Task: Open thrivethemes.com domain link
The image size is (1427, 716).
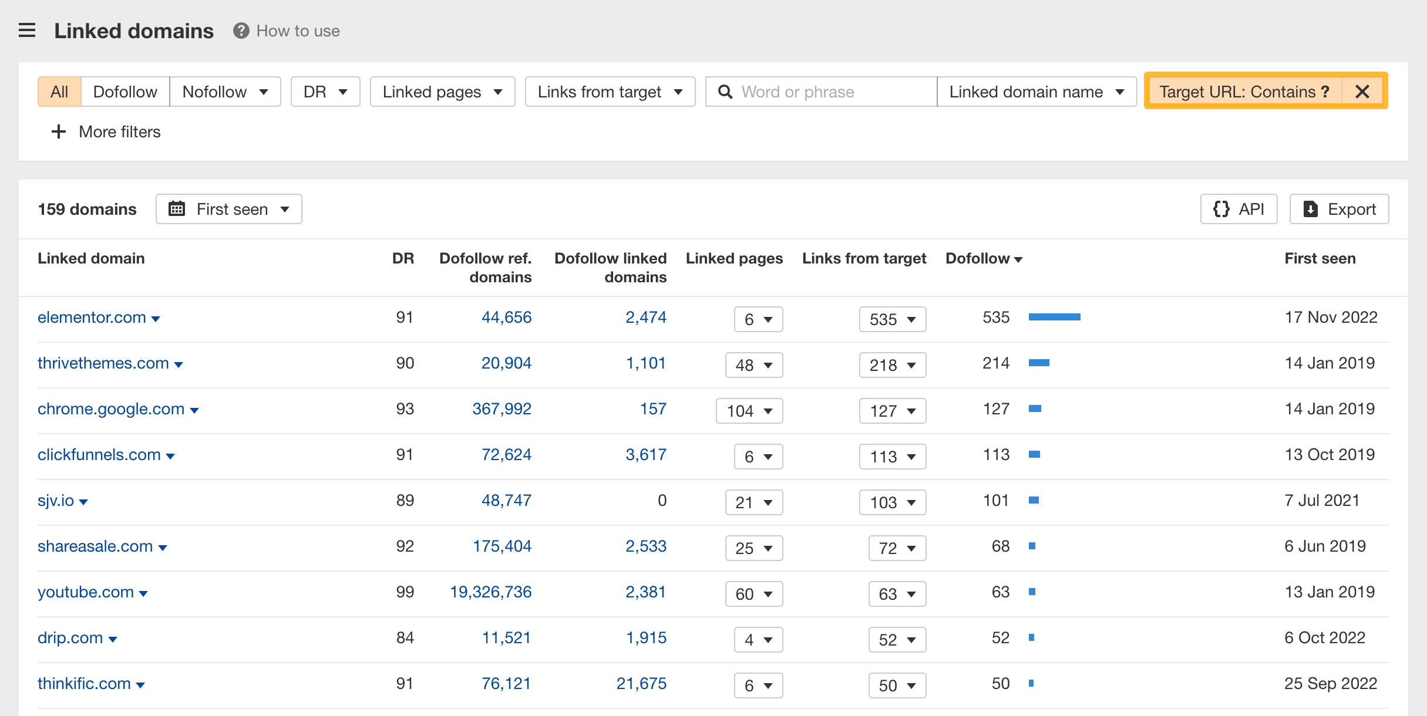Action: tap(103, 363)
